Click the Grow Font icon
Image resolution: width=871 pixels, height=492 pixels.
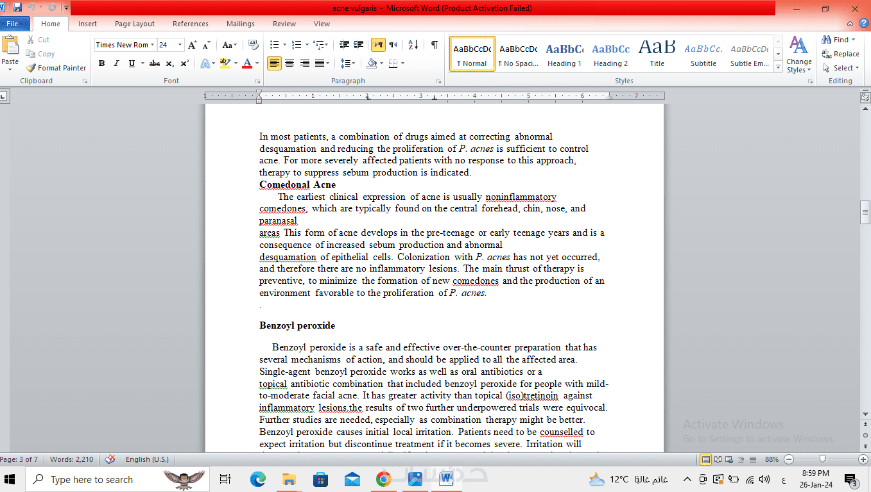pos(192,45)
